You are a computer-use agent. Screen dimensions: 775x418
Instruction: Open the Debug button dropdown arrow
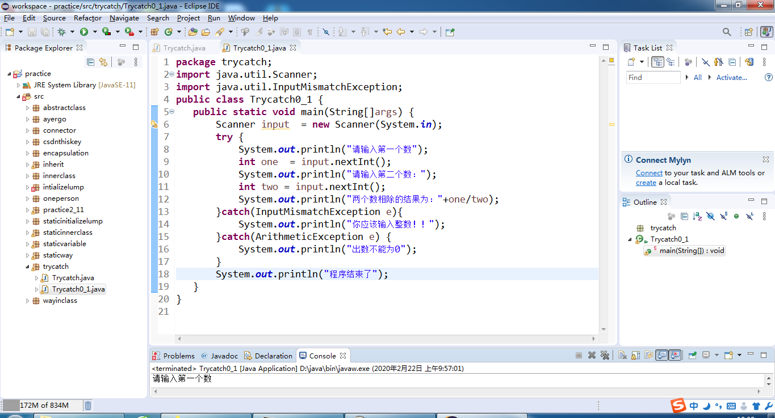tap(72, 32)
